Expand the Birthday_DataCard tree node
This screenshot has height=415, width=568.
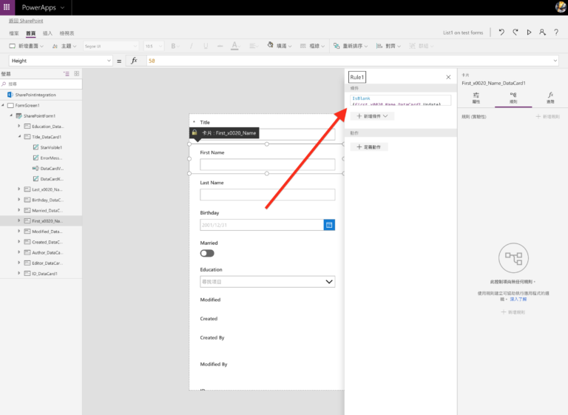click(x=18, y=200)
